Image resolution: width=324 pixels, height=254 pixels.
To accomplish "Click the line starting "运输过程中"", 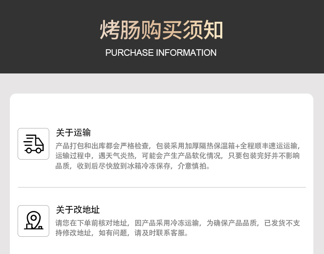I will coord(178,156).
